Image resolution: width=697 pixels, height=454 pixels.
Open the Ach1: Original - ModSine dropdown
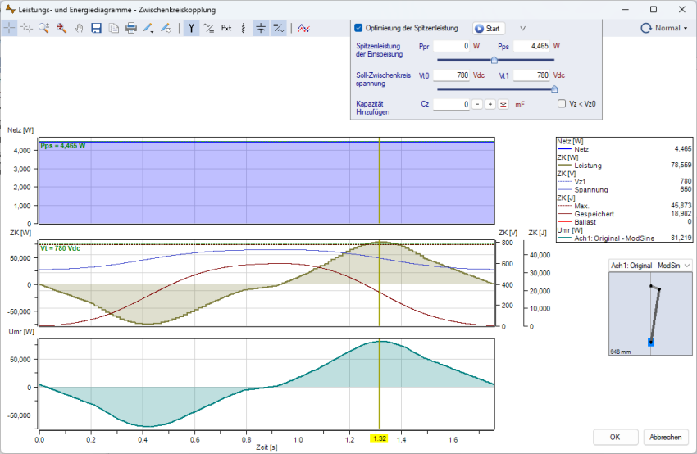[x=651, y=265]
